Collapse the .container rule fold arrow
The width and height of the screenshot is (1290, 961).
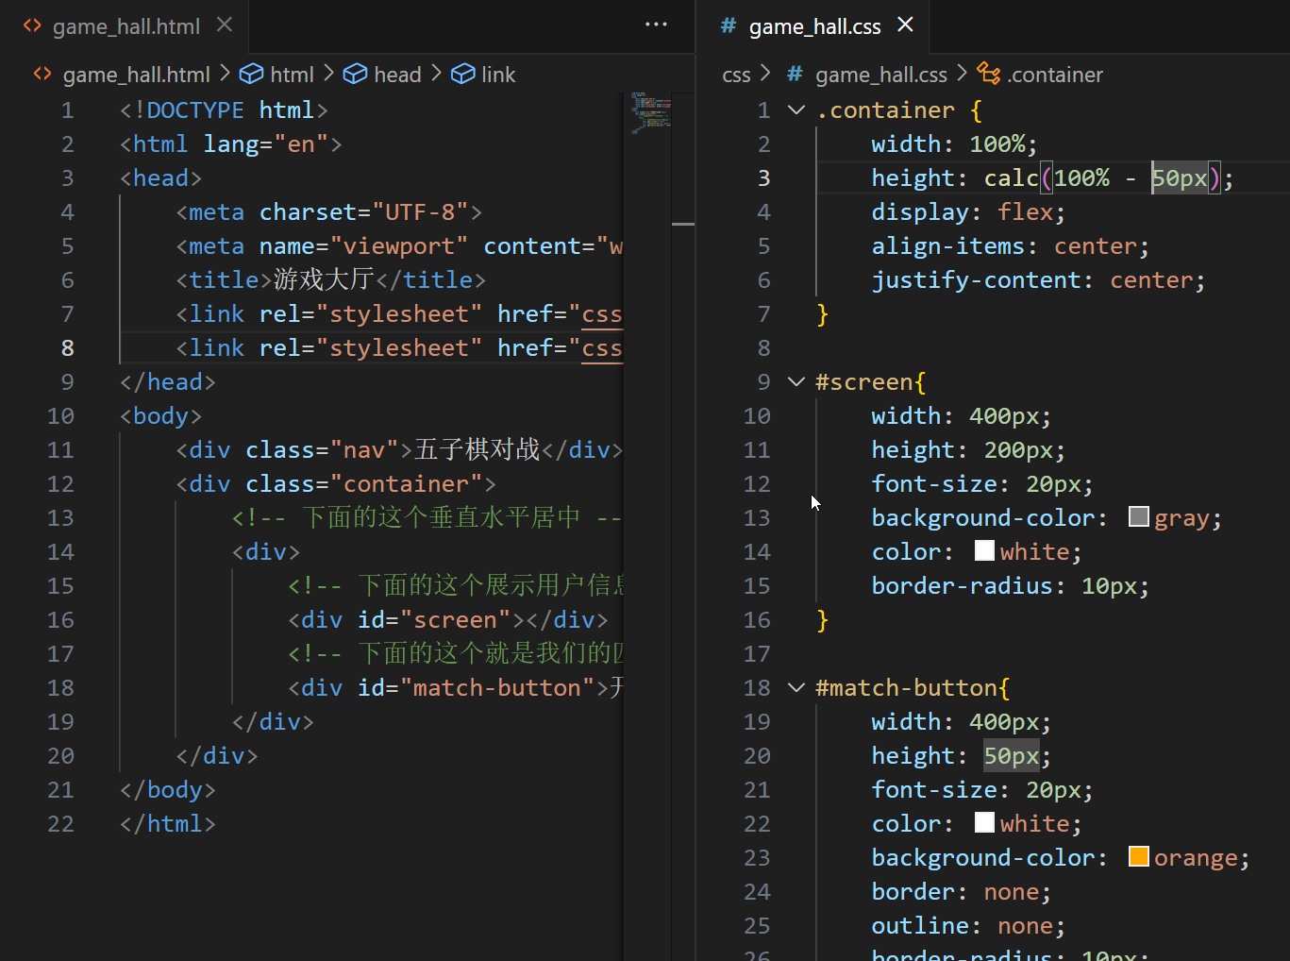coord(796,110)
